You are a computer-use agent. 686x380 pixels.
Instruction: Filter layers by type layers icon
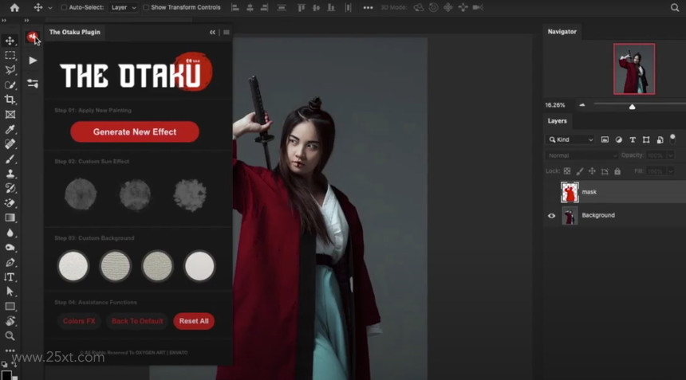coord(633,139)
